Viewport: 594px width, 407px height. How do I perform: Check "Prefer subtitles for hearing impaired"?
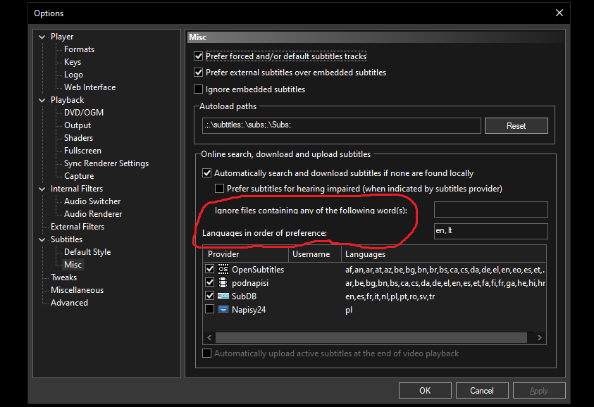[218, 188]
